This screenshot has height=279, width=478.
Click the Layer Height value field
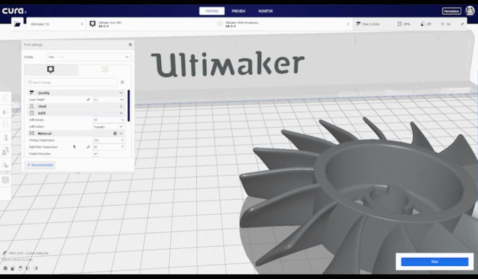[x=108, y=99]
